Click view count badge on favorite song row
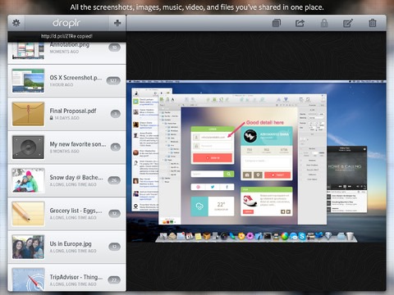394x295 pixels. pyautogui.click(x=116, y=147)
